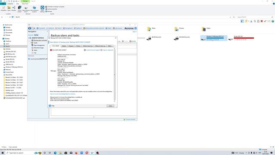Close the Backup Details dialog with X

pyautogui.click(x=116, y=38)
